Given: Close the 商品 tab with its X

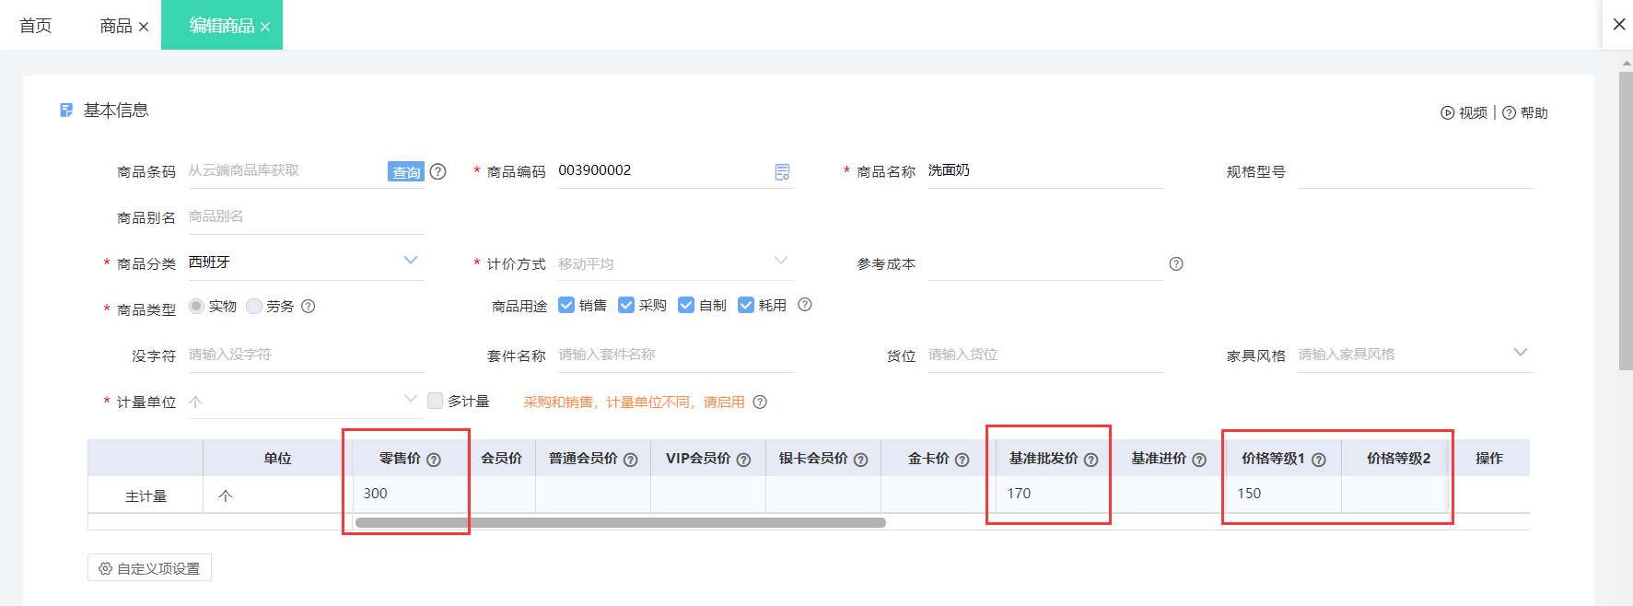Looking at the screenshot, I should coord(144,27).
